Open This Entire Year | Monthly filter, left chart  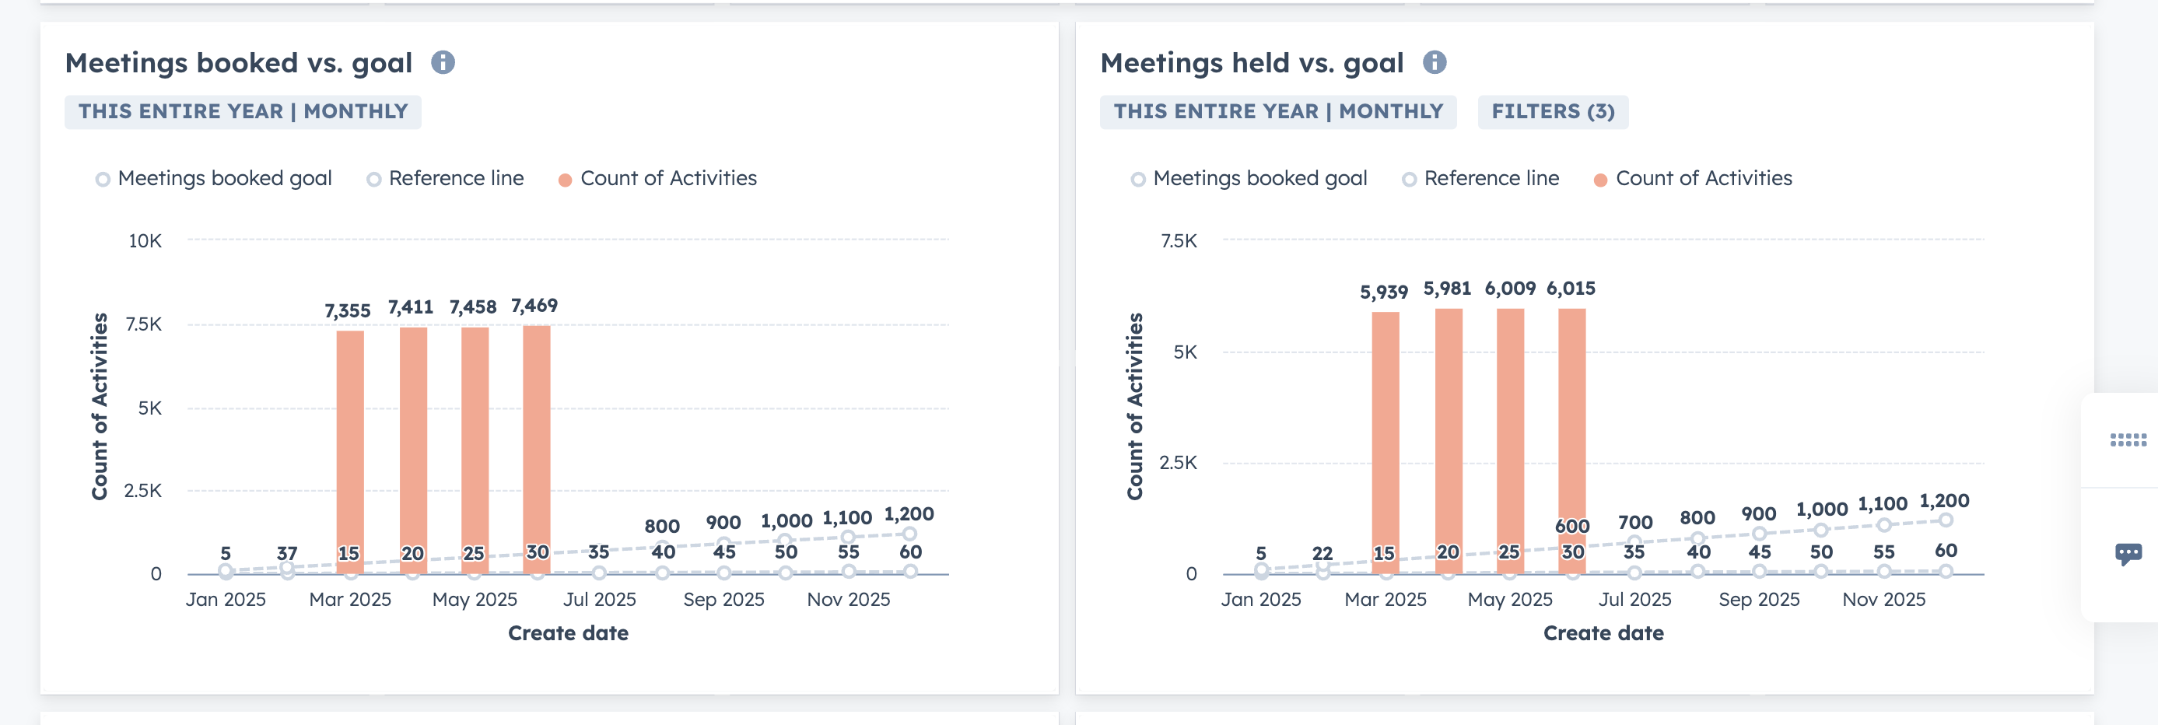243,111
